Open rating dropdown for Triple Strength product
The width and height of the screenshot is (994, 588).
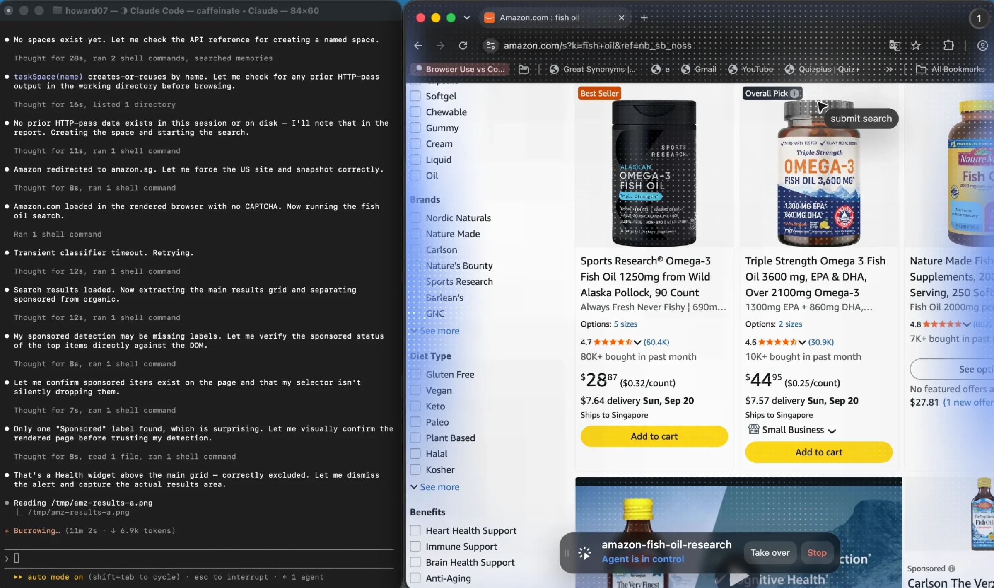(x=802, y=342)
